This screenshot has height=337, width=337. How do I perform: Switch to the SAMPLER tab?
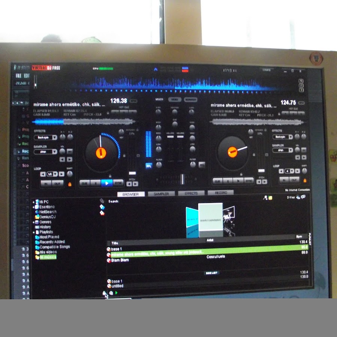pos(161,194)
